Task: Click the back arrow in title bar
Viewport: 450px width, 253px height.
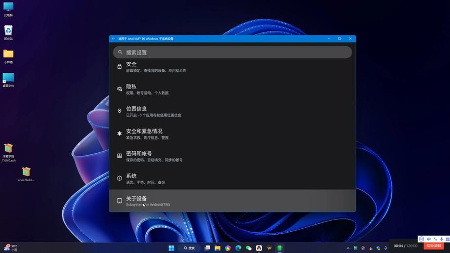Action: [x=113, y=38]
